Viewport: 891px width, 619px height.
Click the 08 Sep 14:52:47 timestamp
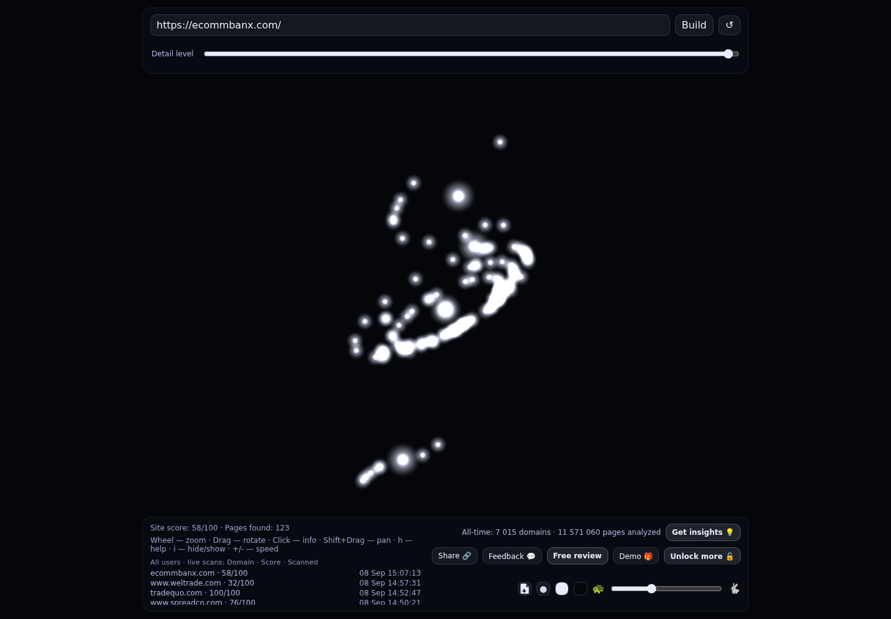click(x=390, y=593)
